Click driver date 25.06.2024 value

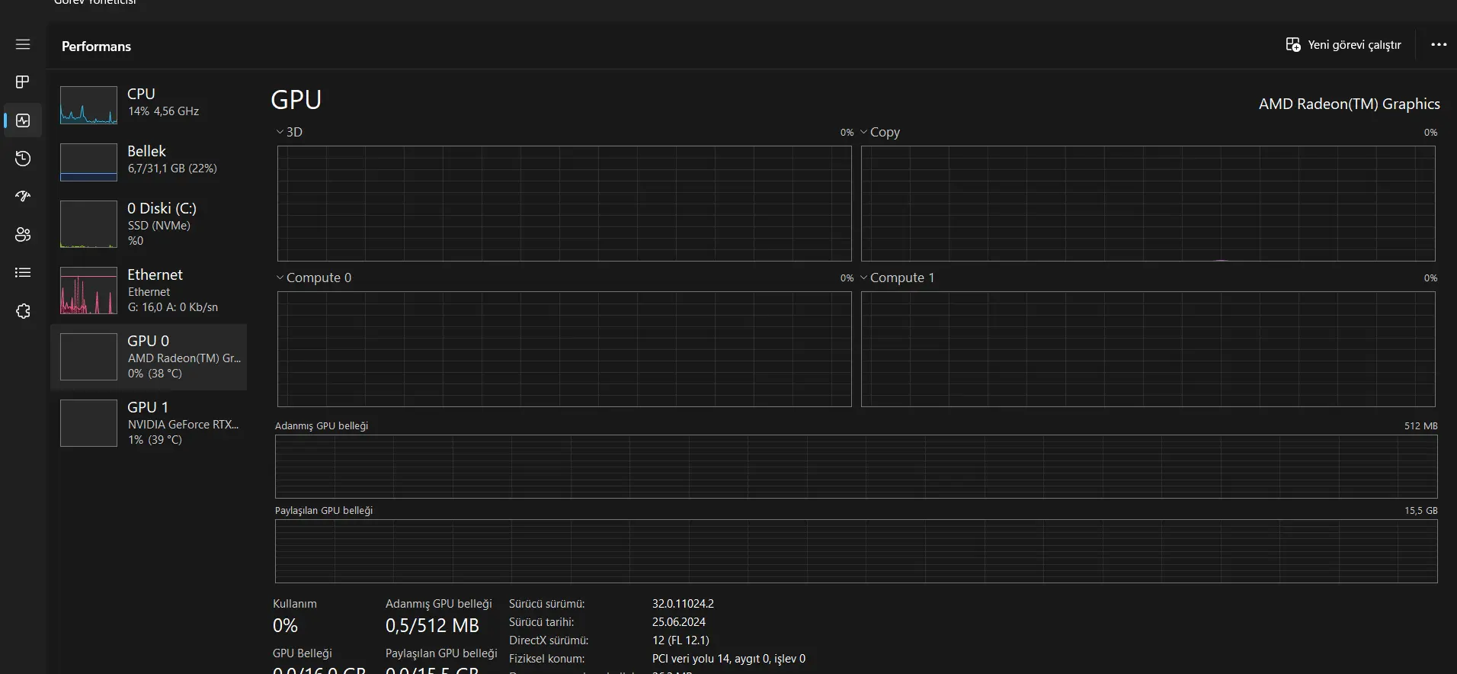point(678,622)
